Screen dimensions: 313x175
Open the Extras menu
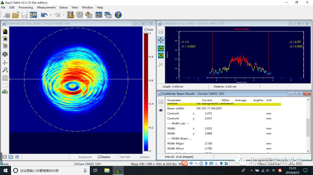pos(63,7)
